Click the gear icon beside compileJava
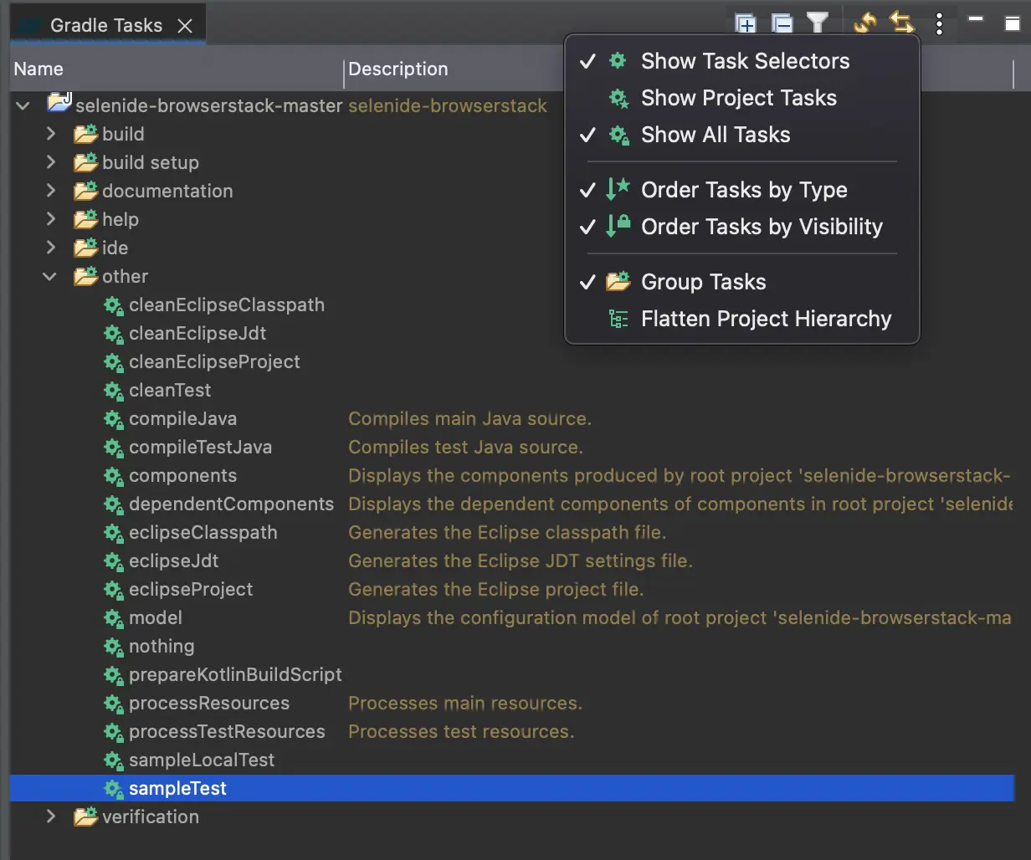The height and width of the screenshot is (860, 1031). click(113, 419)
